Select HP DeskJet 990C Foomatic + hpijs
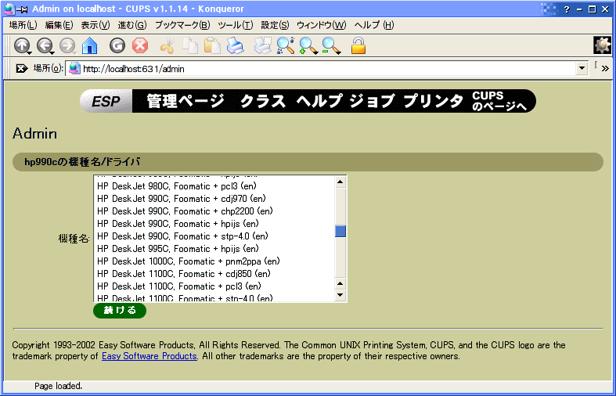This screenshot has height=396, width=616. pos(177,223)
